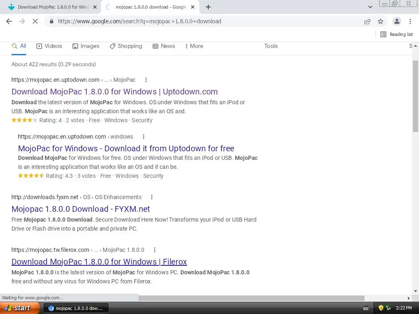Select the All search filter
This screenshot has height=314, width=419.
click(x=19, y=46)
